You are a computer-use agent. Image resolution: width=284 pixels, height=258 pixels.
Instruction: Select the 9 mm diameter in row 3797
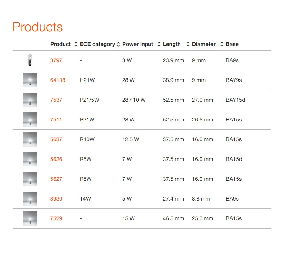pos(199,60)
